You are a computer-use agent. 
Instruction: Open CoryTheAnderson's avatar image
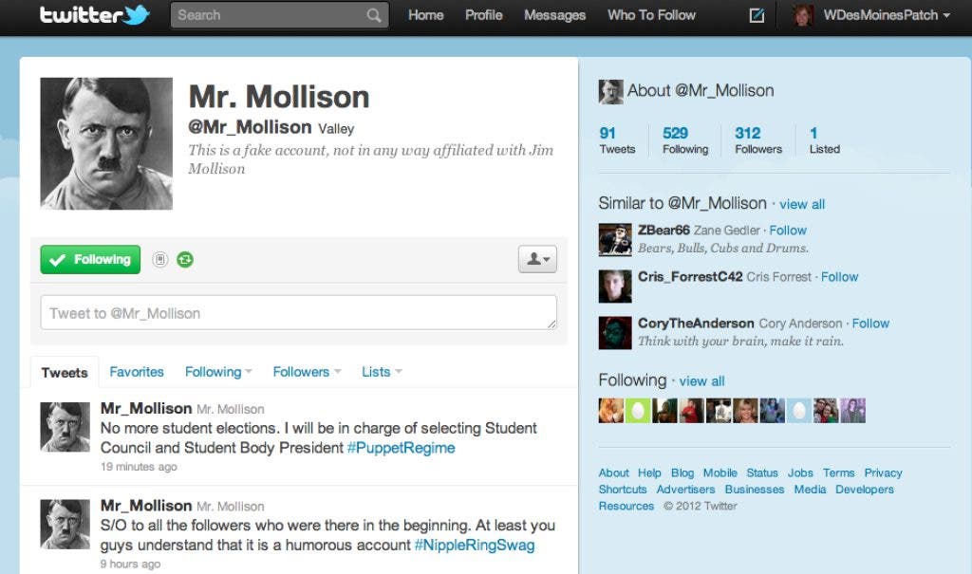coord(615,333)
